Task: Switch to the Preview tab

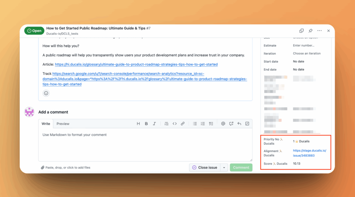Action: [63, 124]
